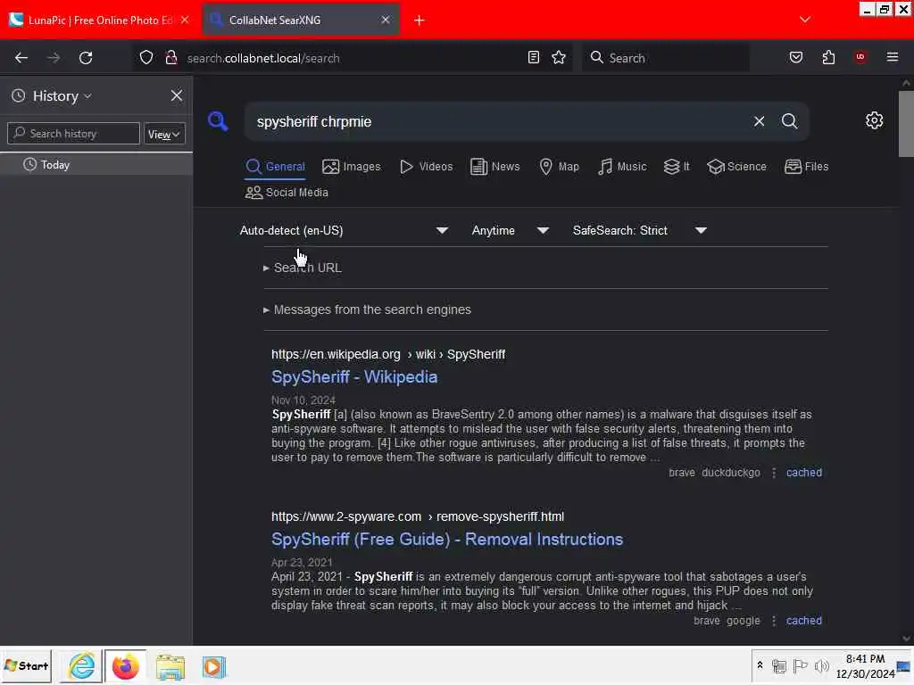The image size is (914, 685).
Task: Switch to Music search category
Action: click(622, 167)
